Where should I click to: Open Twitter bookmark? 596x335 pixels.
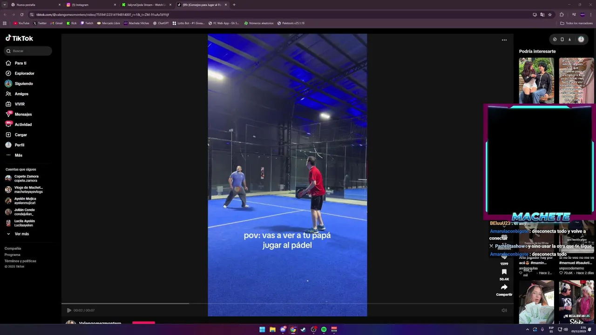40,23
